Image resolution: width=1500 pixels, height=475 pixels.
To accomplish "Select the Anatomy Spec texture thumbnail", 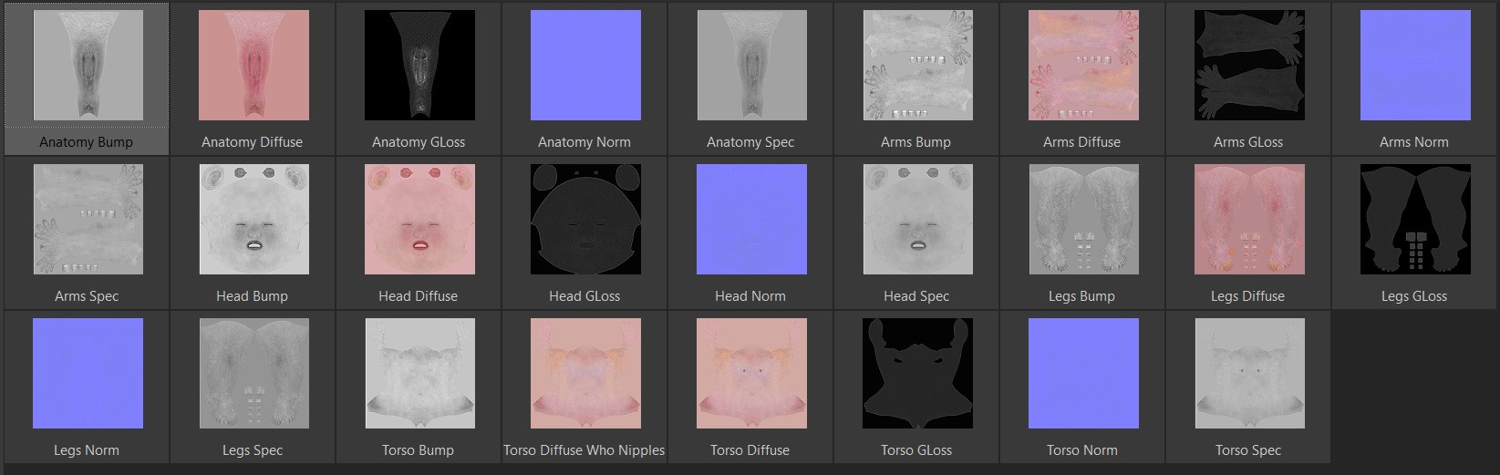I will [751, 66].
